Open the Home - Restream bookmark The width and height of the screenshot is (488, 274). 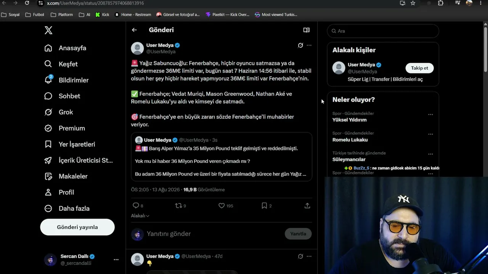[x=133, y=14]
